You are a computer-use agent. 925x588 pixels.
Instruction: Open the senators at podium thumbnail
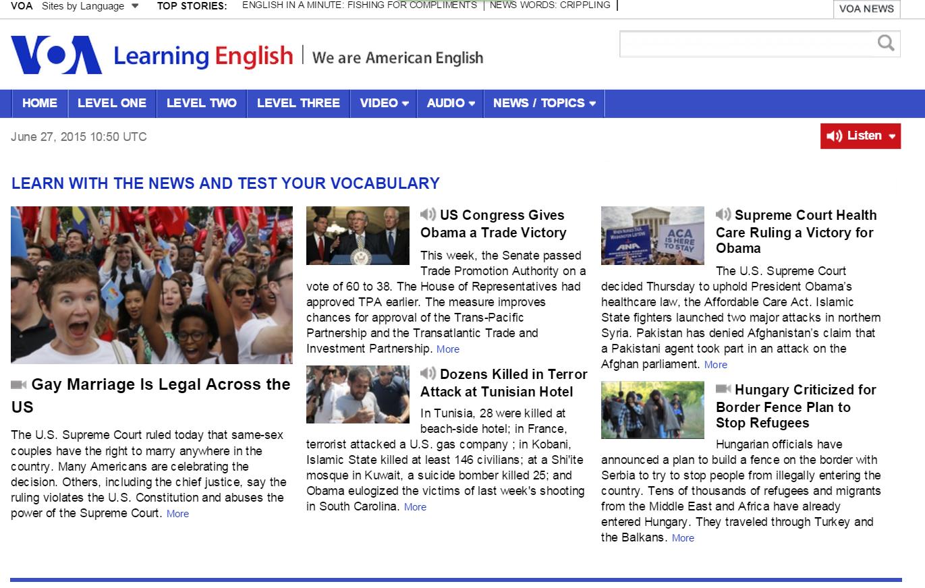(358, 235)
